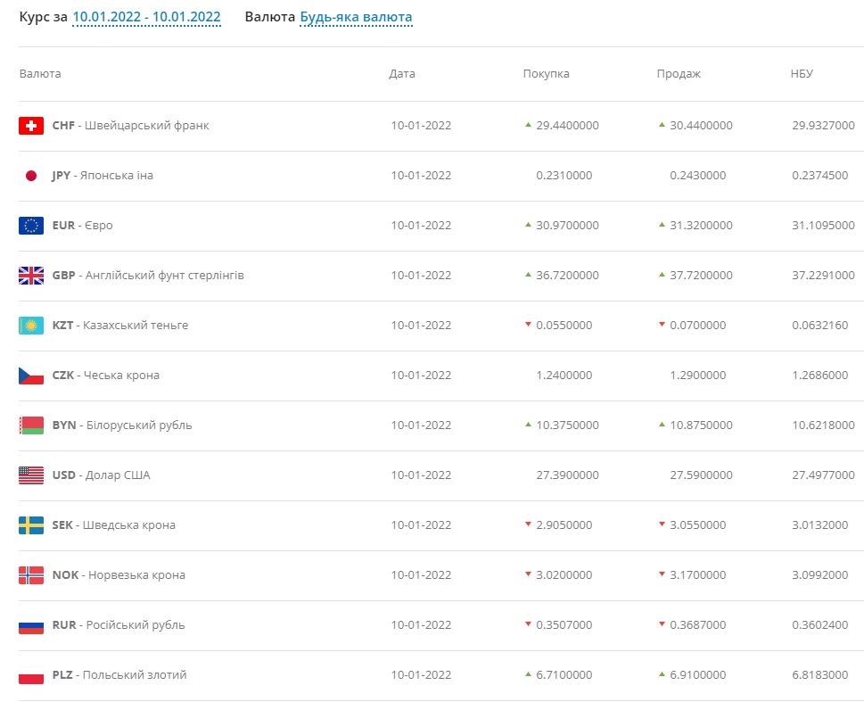This screenshot has width=864, height=702.
Task: Open the date range 10.01.2022 picker
Action: click(x=146, y=17)
